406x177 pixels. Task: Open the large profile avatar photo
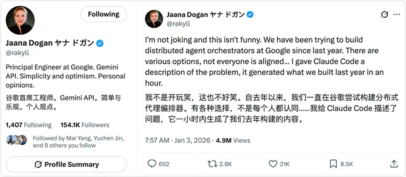[20, 21]
